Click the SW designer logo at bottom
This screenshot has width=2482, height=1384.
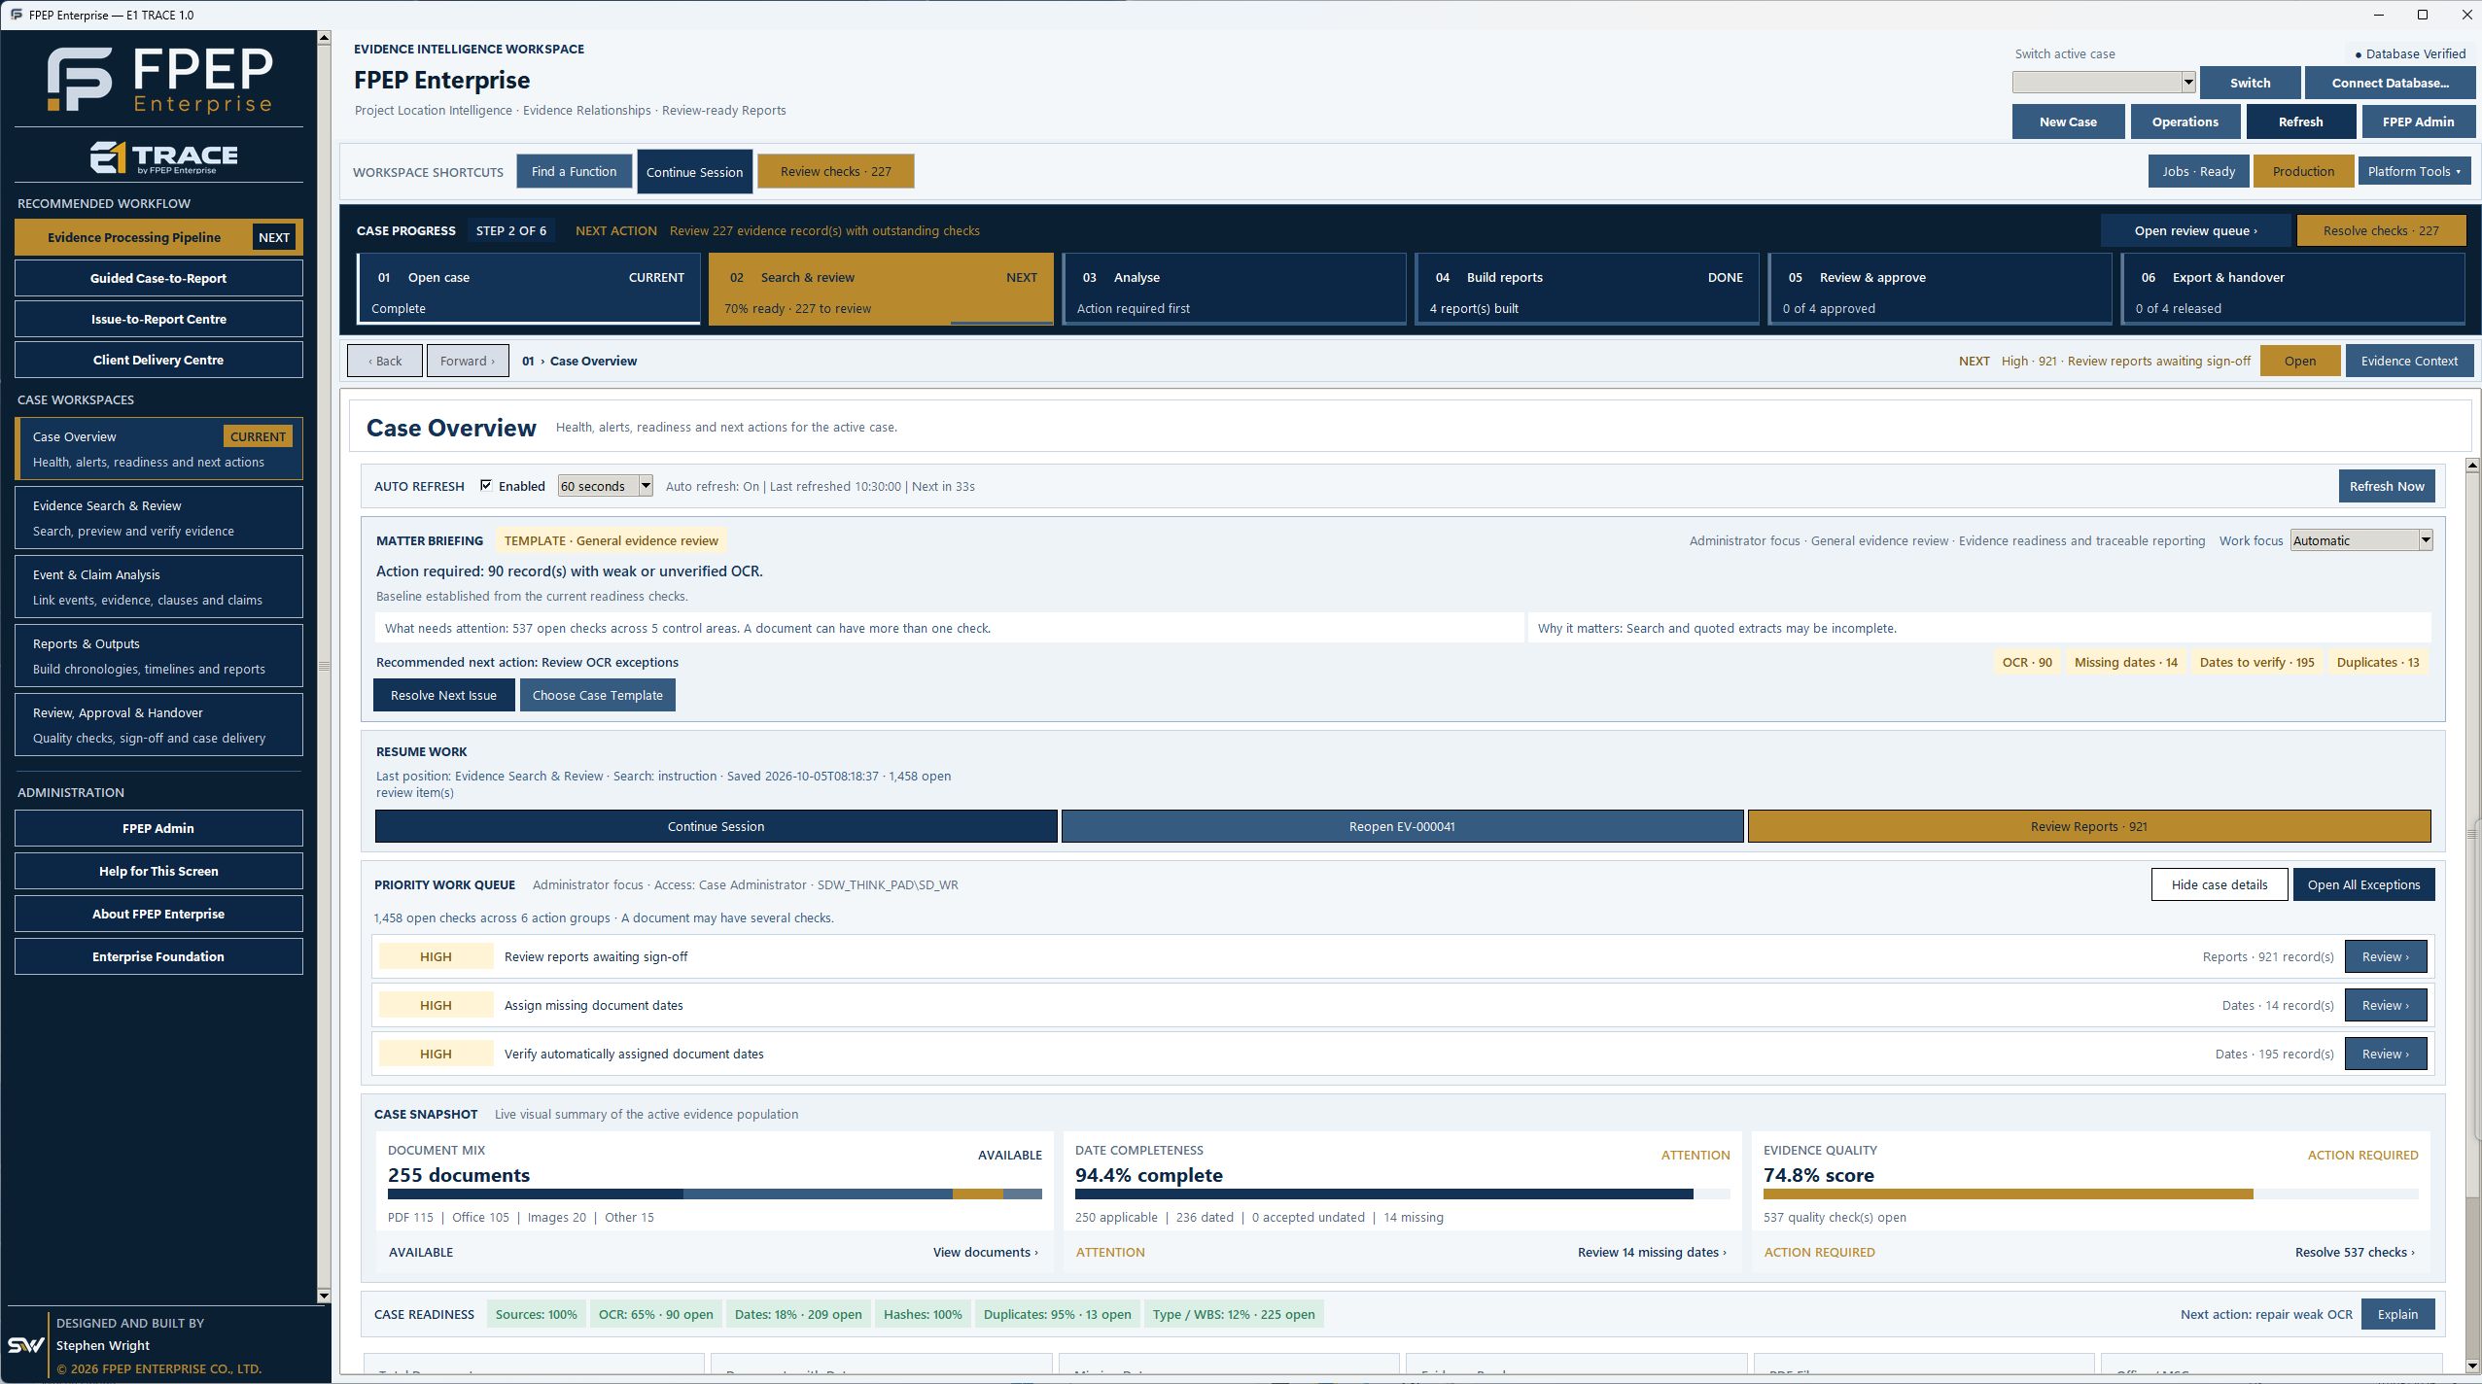[25, 1345]
